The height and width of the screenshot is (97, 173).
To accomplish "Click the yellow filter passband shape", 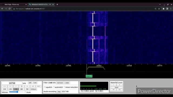I will coord(96,68).
